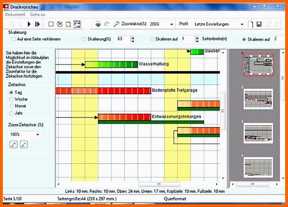Create new profile with blank page icon
Viewport: 288px width, 207px height.
coord(250,24)
